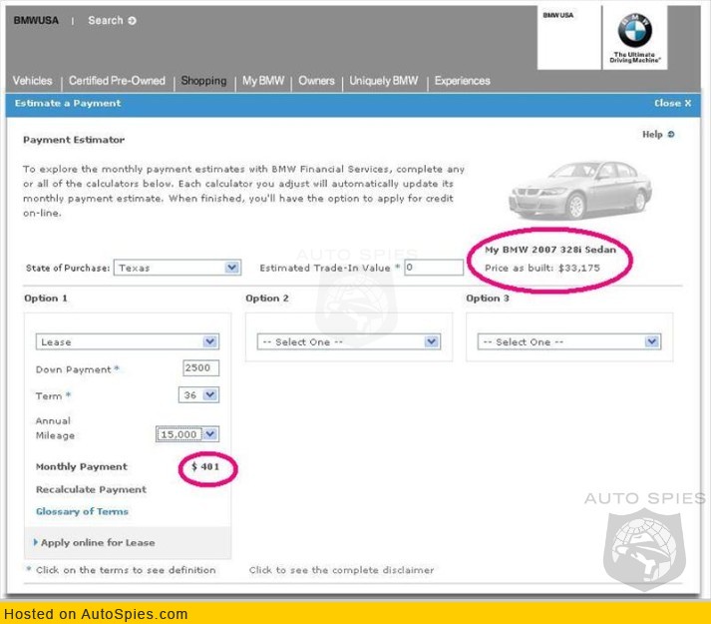Click Recalculate Payment
Screen dimensions: 711x624
(x=91, y=489)
